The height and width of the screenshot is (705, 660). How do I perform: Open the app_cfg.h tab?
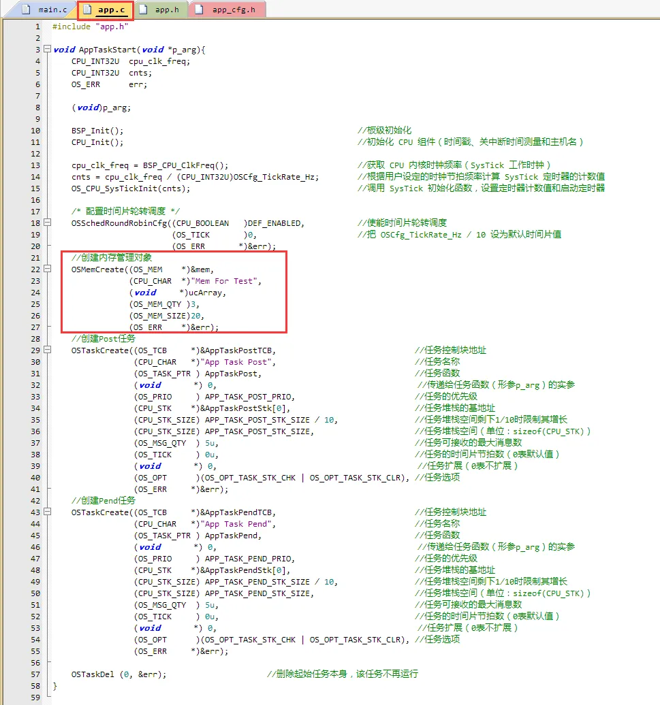[234, 10]
